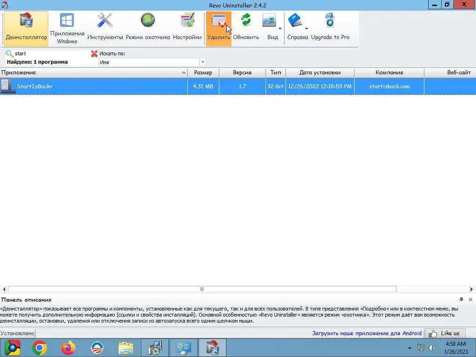Sort by Размер column header
This screenshot has height=357, width=476.
[203, 73]
